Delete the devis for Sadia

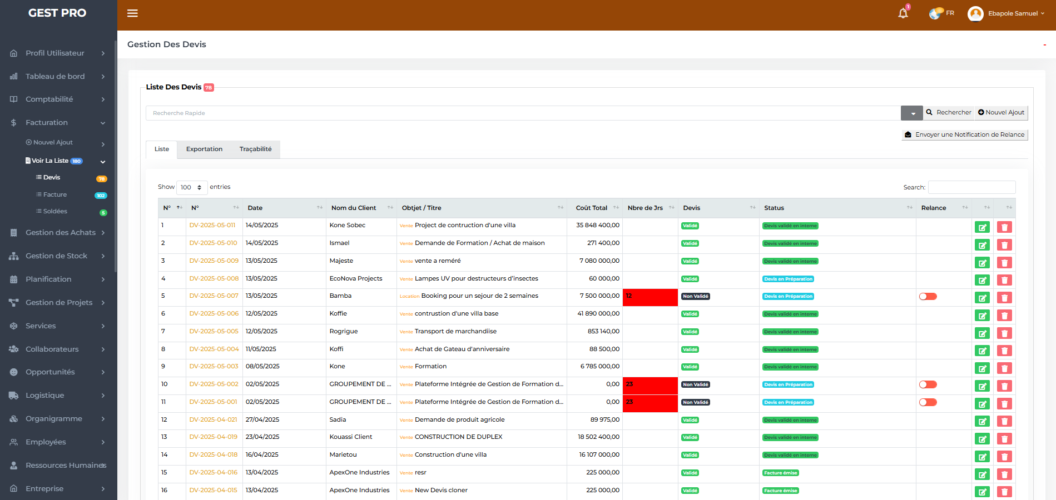tap(1004, 421)
